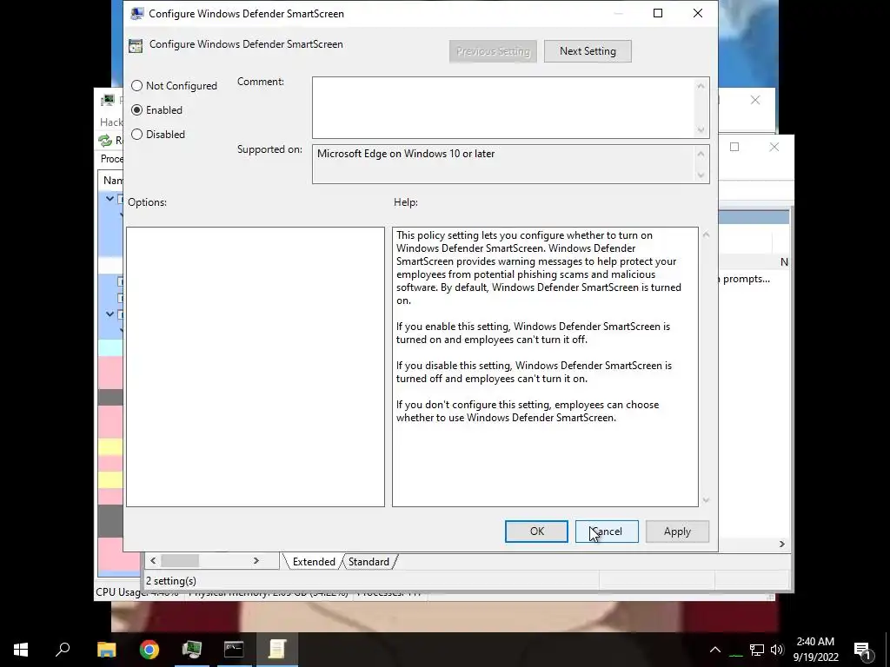Click the Refresh icon in Process Hacker toolbar
The image size is (890, 667).
[105, 141]
